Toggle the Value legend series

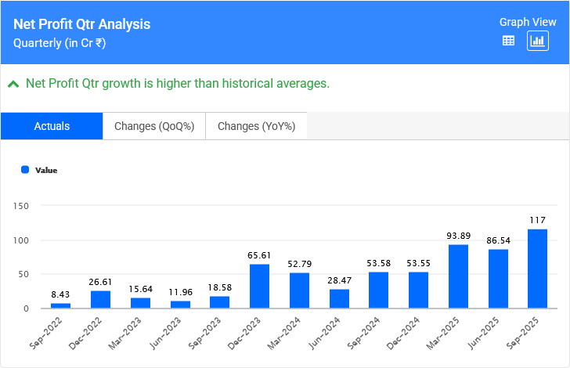click(45, 170)
